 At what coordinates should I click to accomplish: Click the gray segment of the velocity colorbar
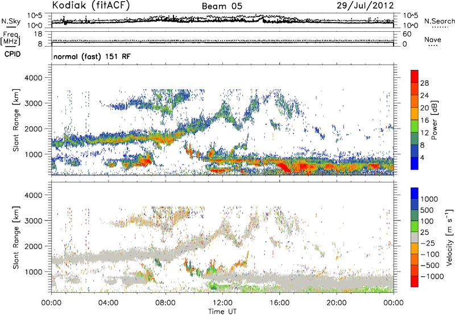415,237
